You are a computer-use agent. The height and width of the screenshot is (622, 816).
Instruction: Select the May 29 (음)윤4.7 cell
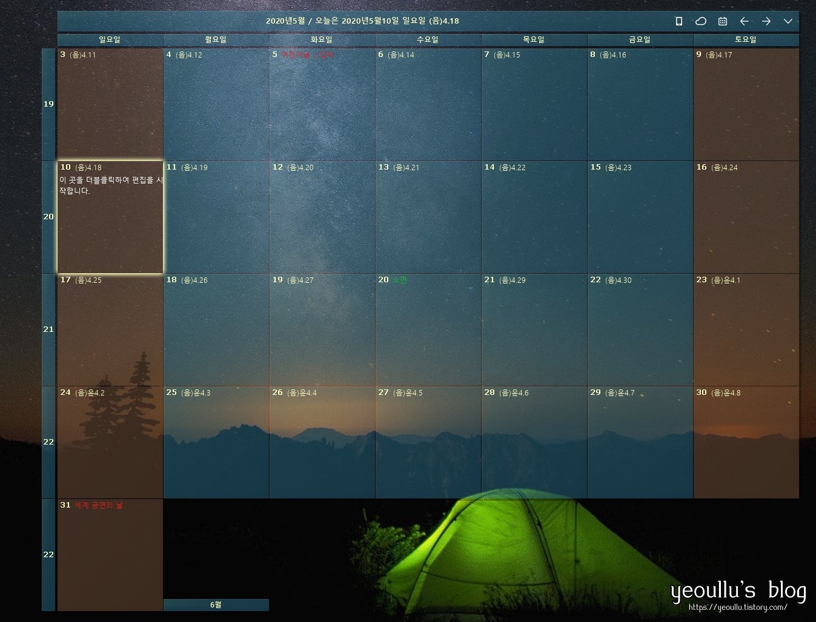640,442
